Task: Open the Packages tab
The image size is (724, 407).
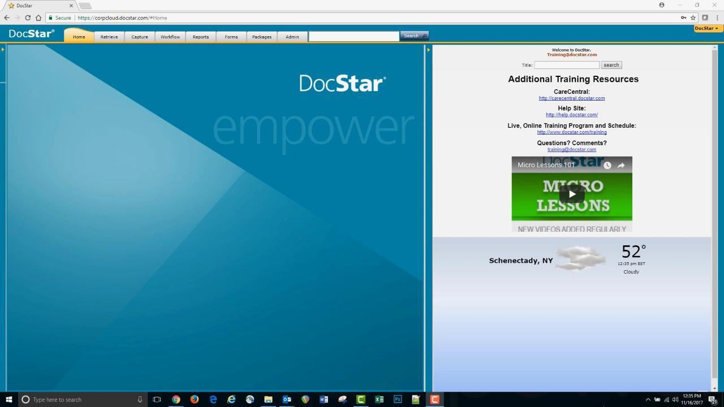Action: [262, 37]
